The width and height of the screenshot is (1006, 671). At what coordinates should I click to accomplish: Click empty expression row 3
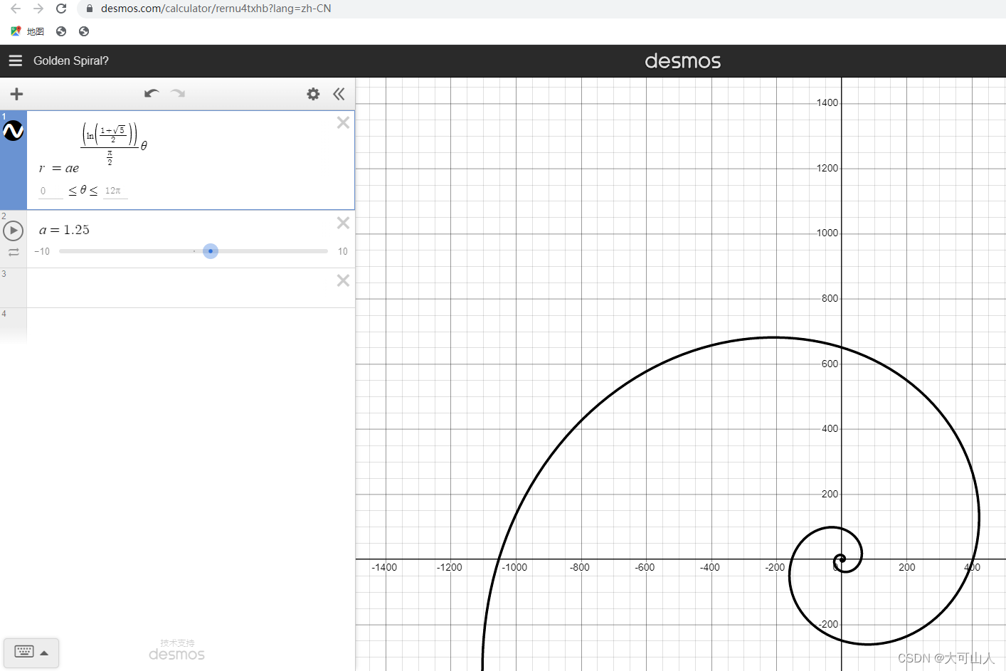(x=178, y=287)
